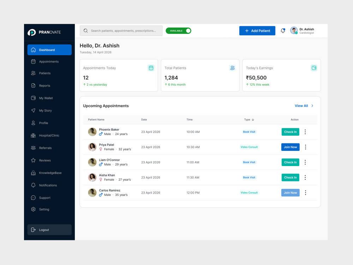
Task: Click the "2 vs yesterday" trend text
Action: pos(97,85)
